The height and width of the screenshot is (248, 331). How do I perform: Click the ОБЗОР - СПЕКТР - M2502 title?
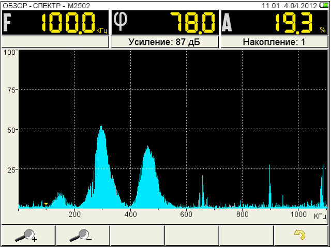(x=39, y=5)
